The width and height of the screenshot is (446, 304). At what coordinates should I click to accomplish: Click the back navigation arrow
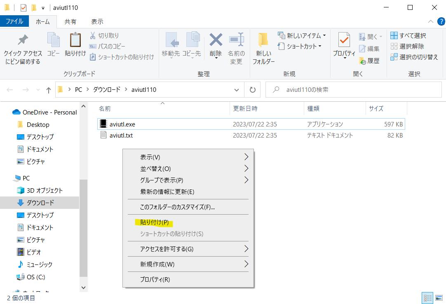click(x=10, y=90)
